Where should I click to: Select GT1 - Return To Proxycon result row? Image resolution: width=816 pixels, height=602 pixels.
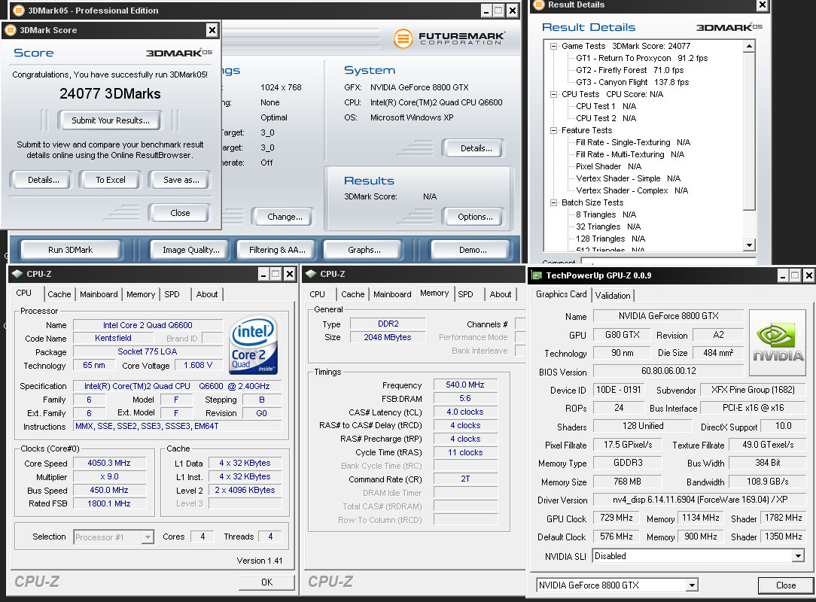tap(641, 58)
